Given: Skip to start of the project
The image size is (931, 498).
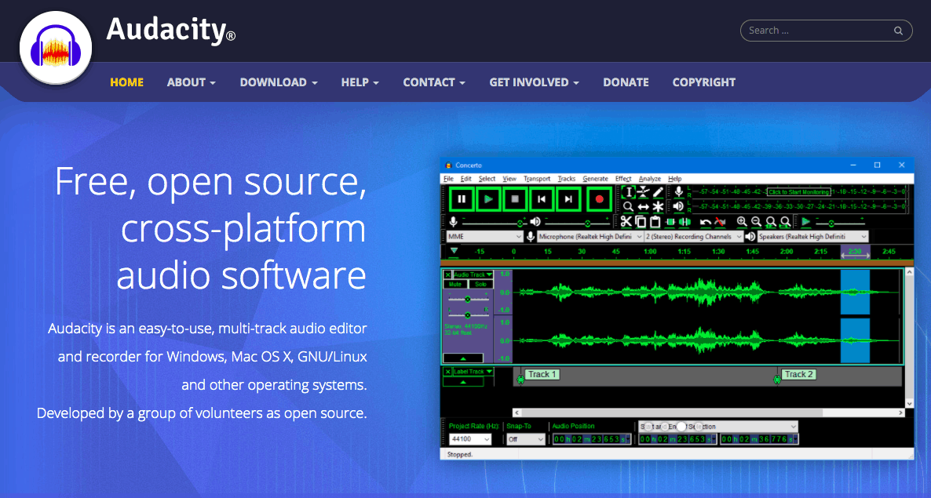Looking at the screenshot, I should coord(542,199).
